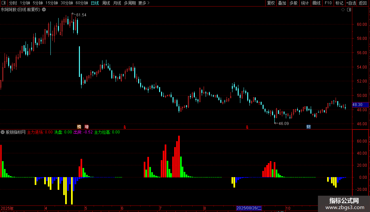Expand the 股朋指标网 indicator menu arrow
Viewport: 370px width, 212px height.
click(x=3, y=132)
